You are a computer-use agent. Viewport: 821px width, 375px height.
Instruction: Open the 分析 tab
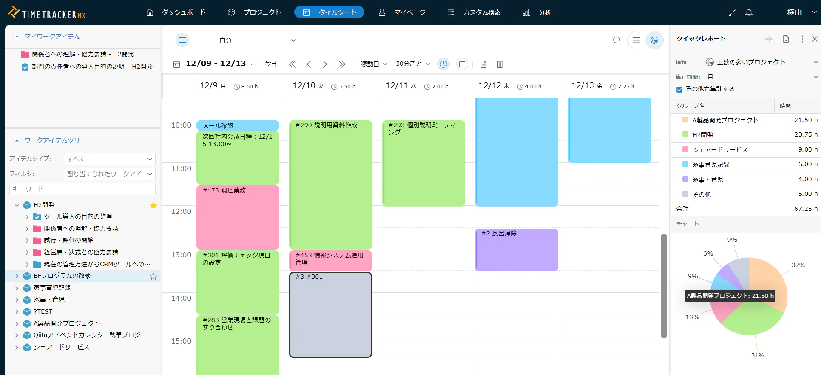coord(537,12)
